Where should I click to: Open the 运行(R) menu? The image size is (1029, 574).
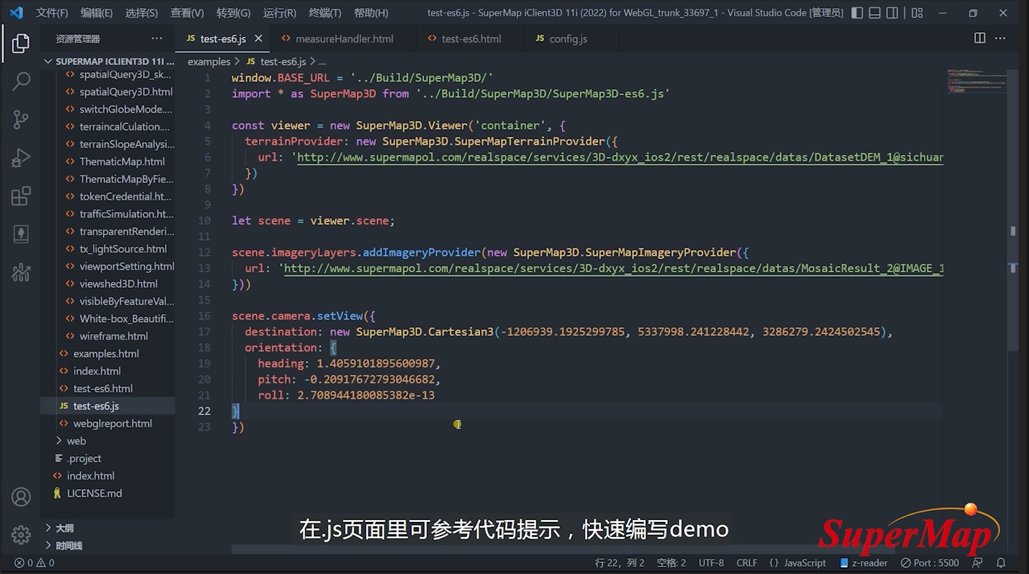point(280,13)
